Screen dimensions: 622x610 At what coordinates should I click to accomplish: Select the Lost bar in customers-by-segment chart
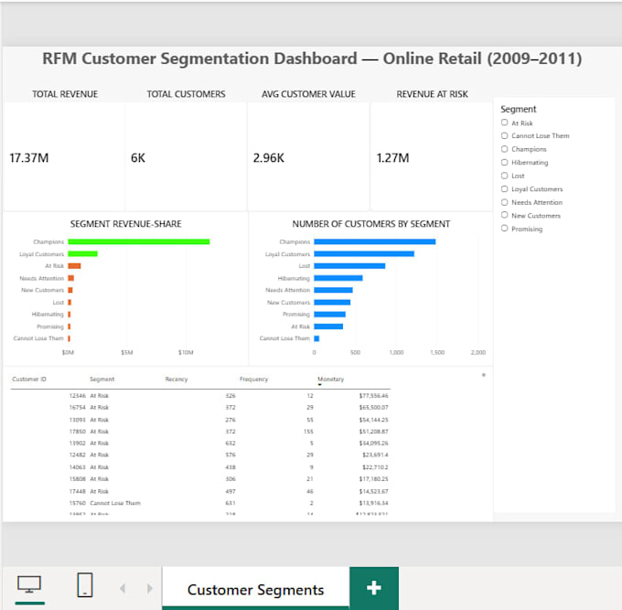(349, 266)
